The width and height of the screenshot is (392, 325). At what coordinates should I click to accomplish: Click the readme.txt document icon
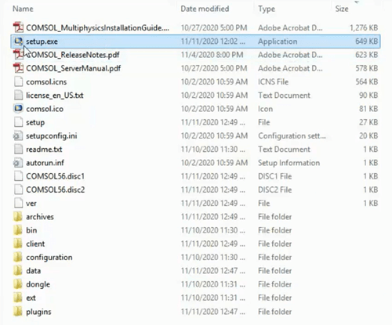coord(18,150)
